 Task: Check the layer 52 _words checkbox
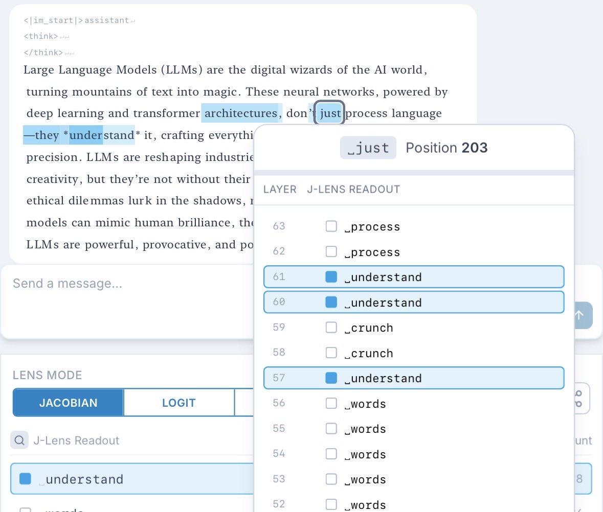331,504
